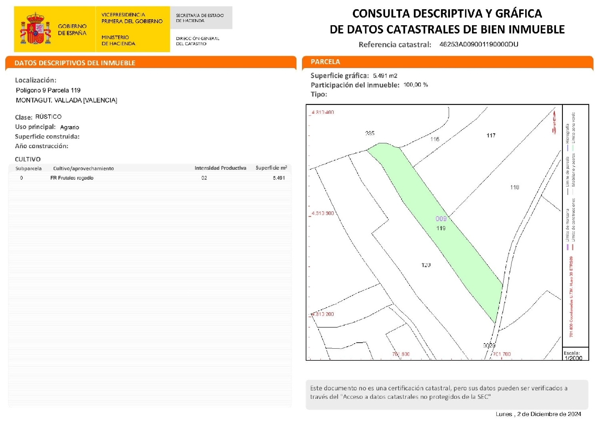Click the '4.310.400' coordinate label on the map

(322, 112)
